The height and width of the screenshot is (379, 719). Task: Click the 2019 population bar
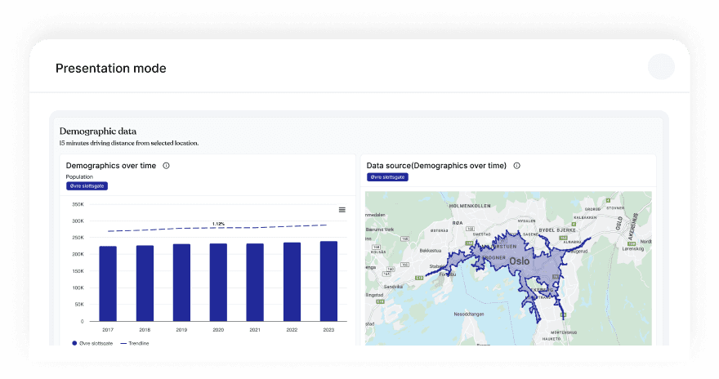[x=181, y=283]
